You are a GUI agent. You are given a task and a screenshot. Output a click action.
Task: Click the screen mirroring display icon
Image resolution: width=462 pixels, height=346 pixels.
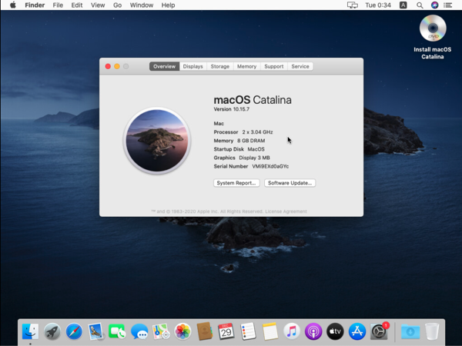pos(353,5)
